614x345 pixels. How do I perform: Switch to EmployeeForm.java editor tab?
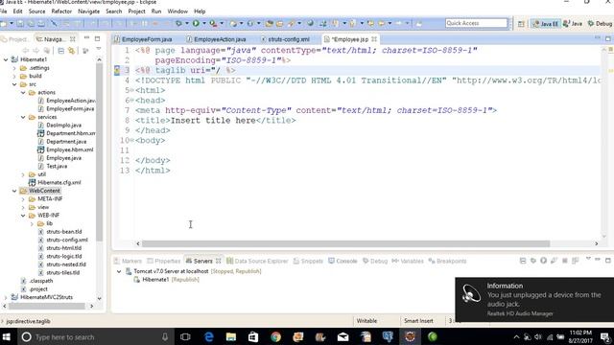tap(143, 39)
